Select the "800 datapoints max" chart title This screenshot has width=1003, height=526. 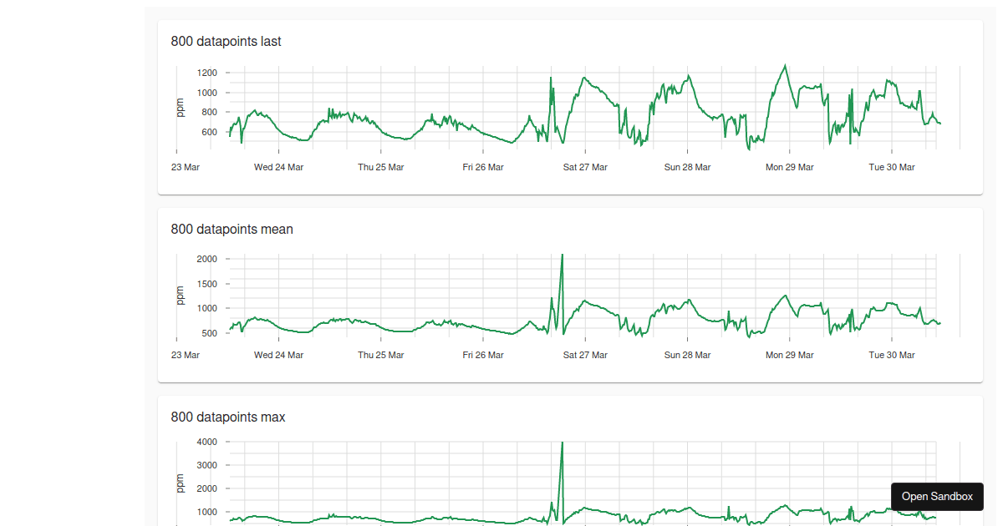[227, 417]
